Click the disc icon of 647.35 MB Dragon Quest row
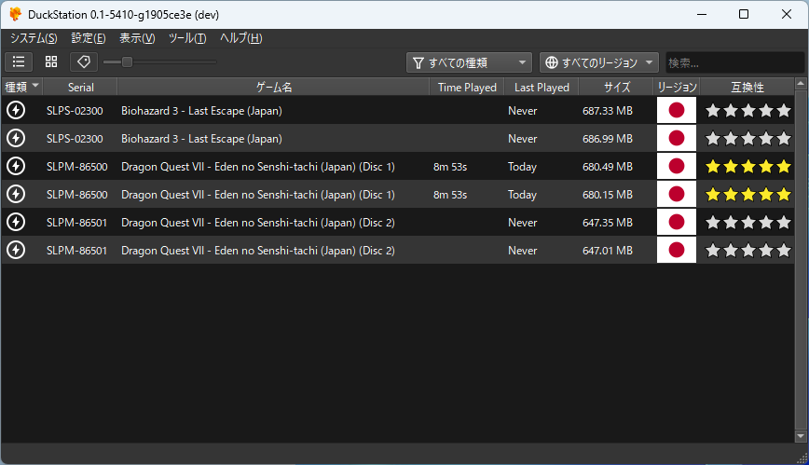 click(16, 222)
